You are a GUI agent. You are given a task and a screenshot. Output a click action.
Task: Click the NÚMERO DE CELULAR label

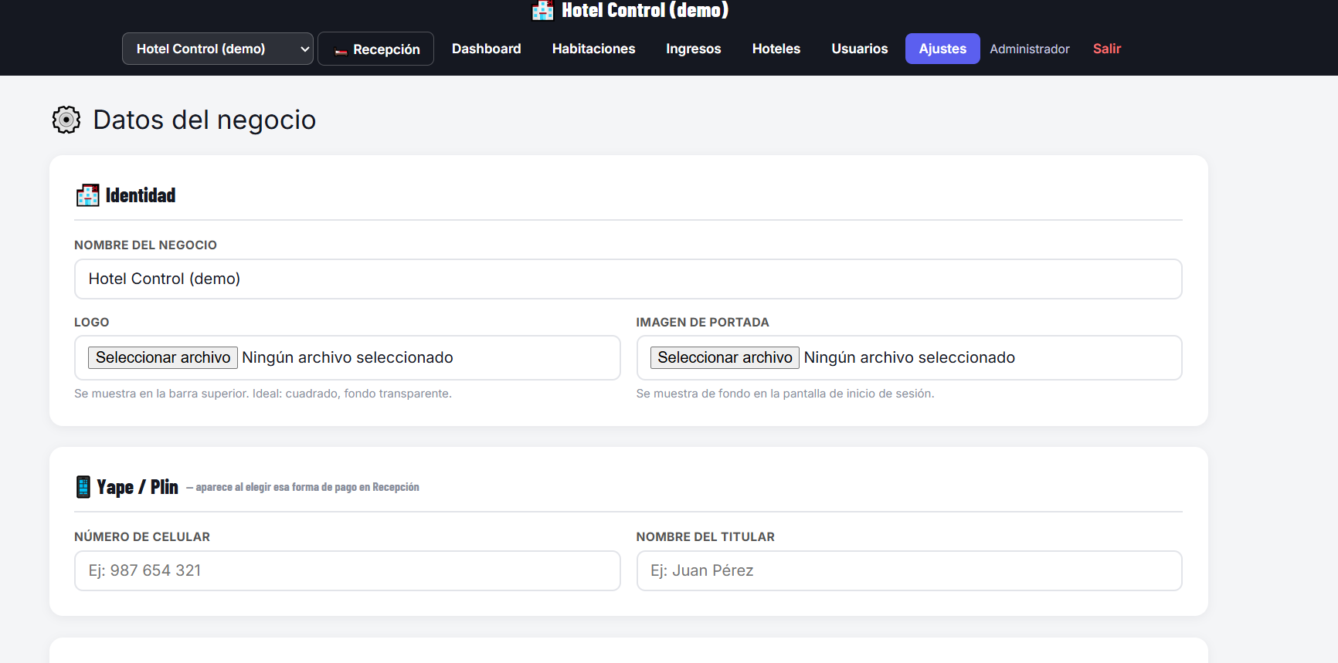click(x=142, y=537)
